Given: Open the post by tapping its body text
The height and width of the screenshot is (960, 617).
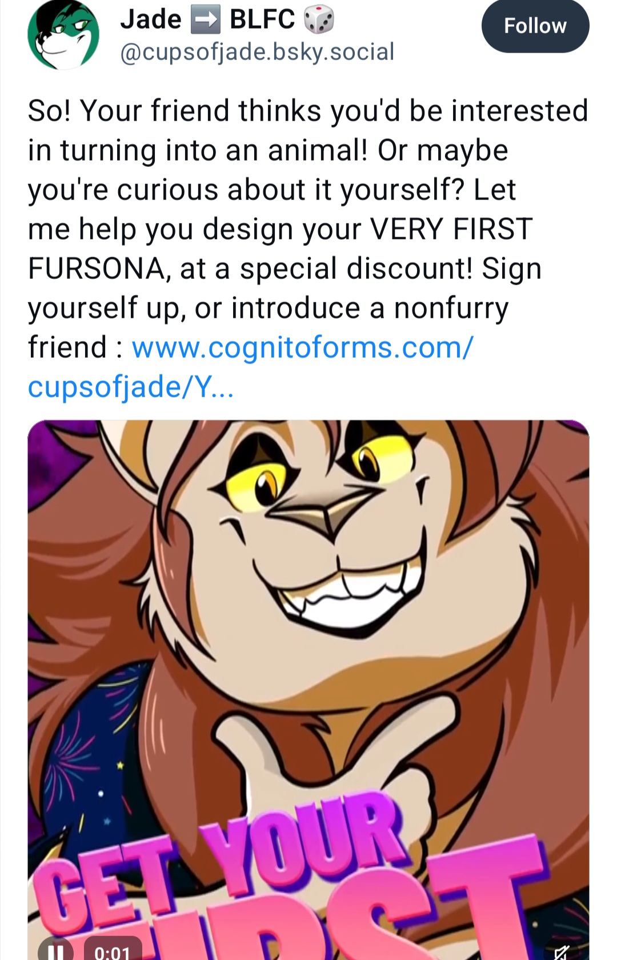Looking at the screenshot, I should (308, 229).
